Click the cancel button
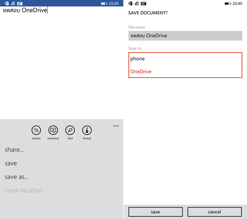 tap(214, 212)
